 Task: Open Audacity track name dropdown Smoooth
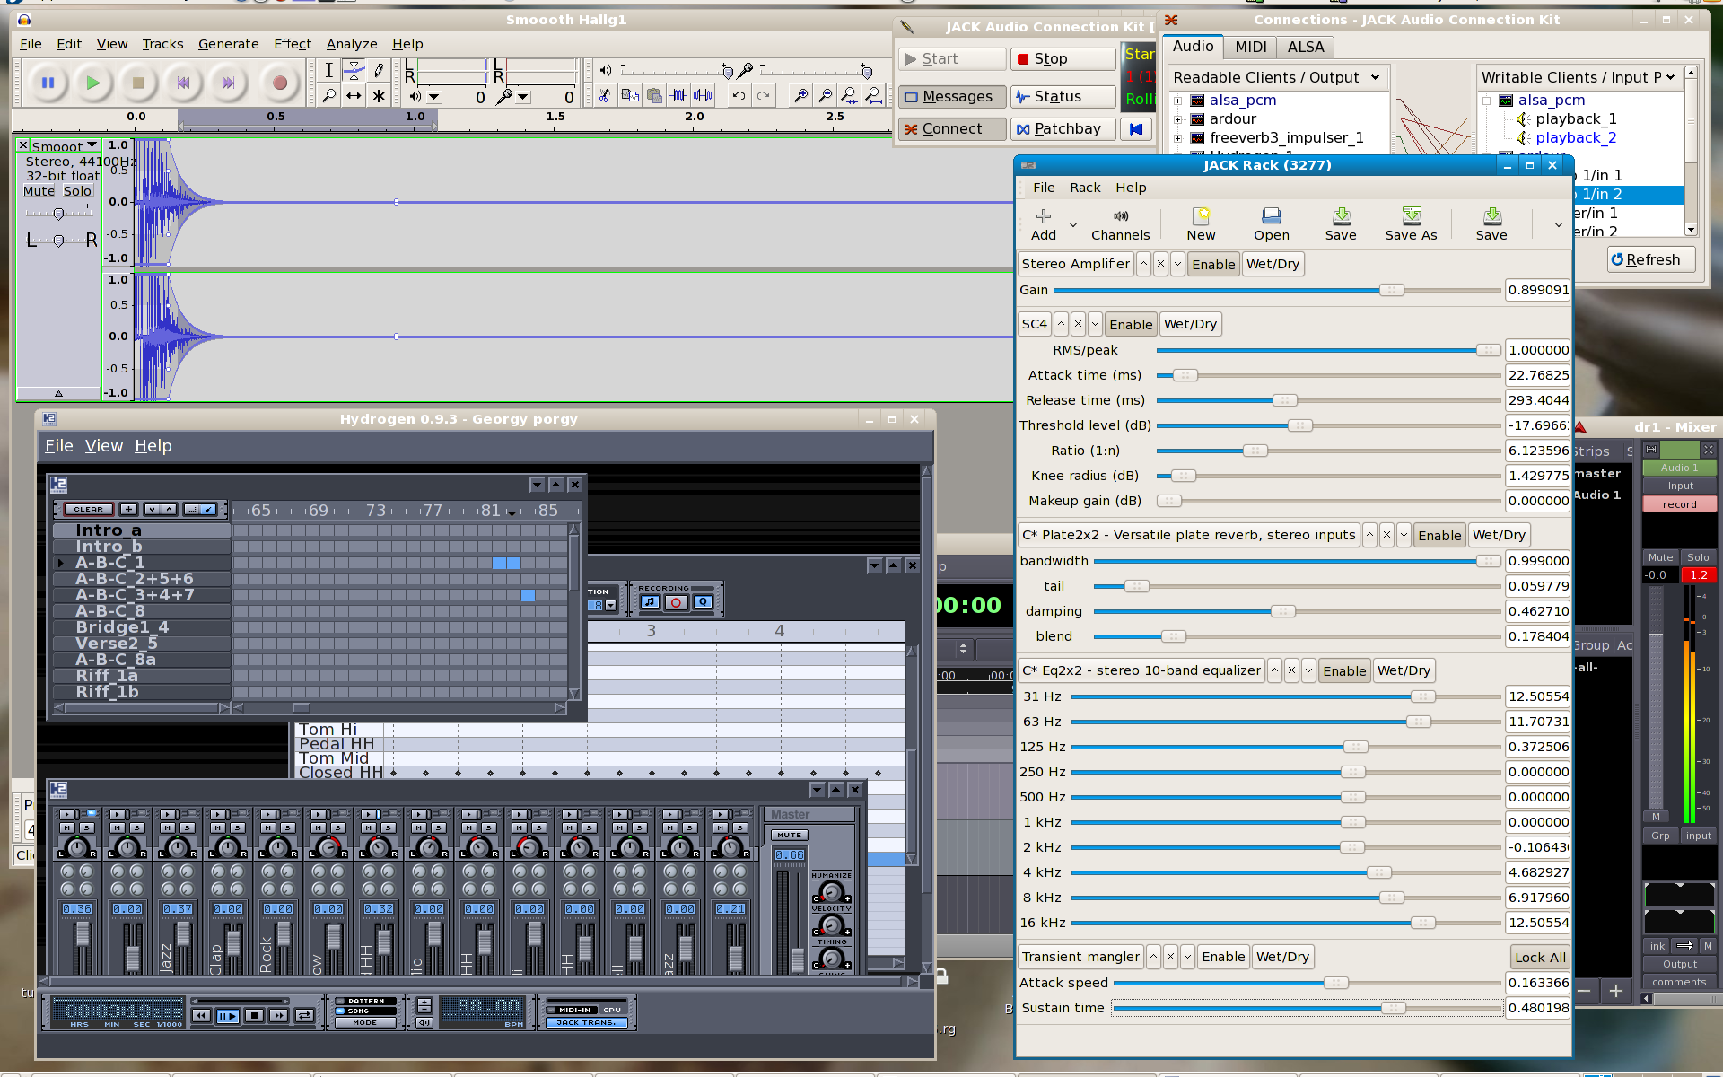click(65, 146)
